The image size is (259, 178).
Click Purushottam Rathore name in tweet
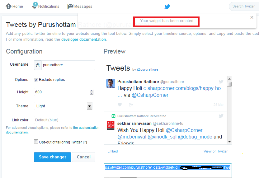point(138,82)
